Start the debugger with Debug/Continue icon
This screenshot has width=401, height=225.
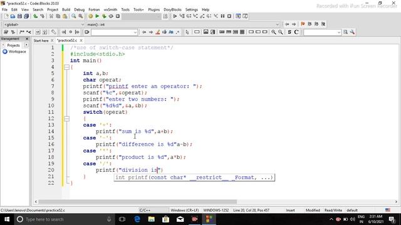point(175,16)
